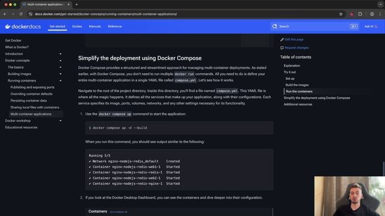Open Sharing local files with containers page
This screenshot has width=385, height=216.
[35, 107]
